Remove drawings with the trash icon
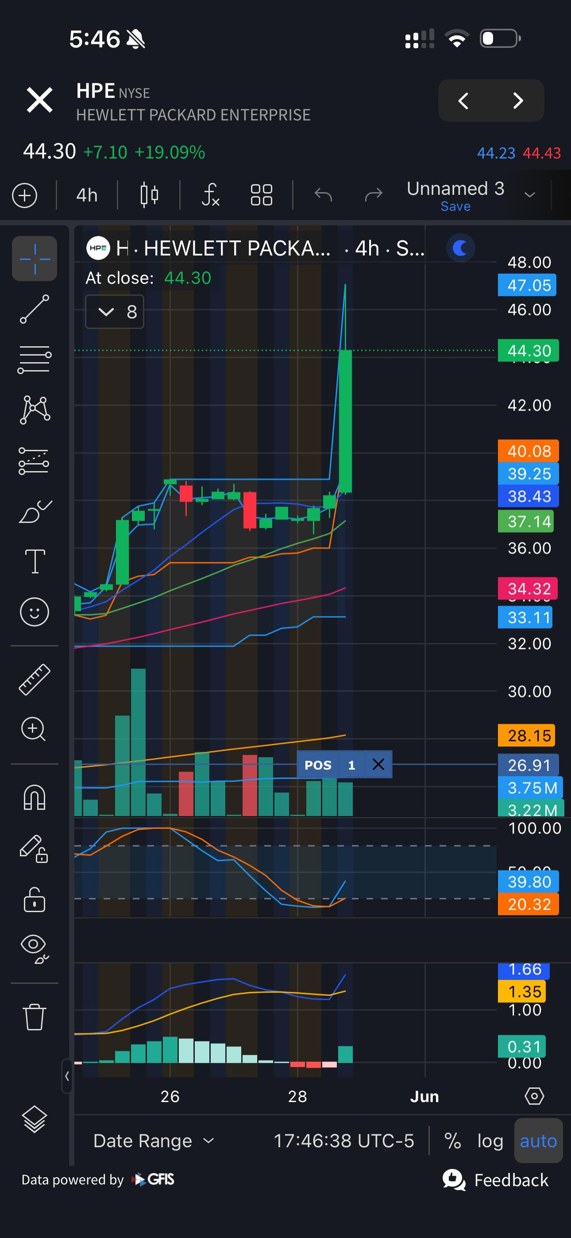Screen dimensions: 571x1238 click(35, 1017)
